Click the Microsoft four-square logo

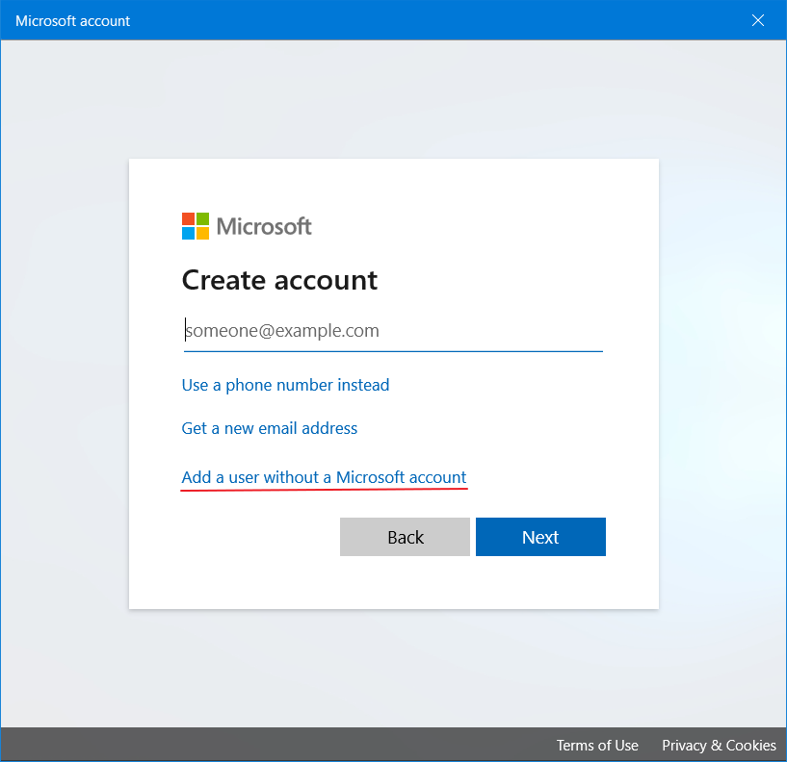click(196, 226)
